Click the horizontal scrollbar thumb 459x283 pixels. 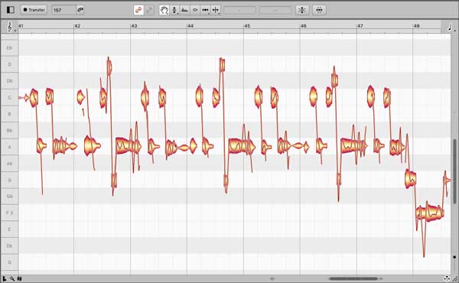(353, 279)
